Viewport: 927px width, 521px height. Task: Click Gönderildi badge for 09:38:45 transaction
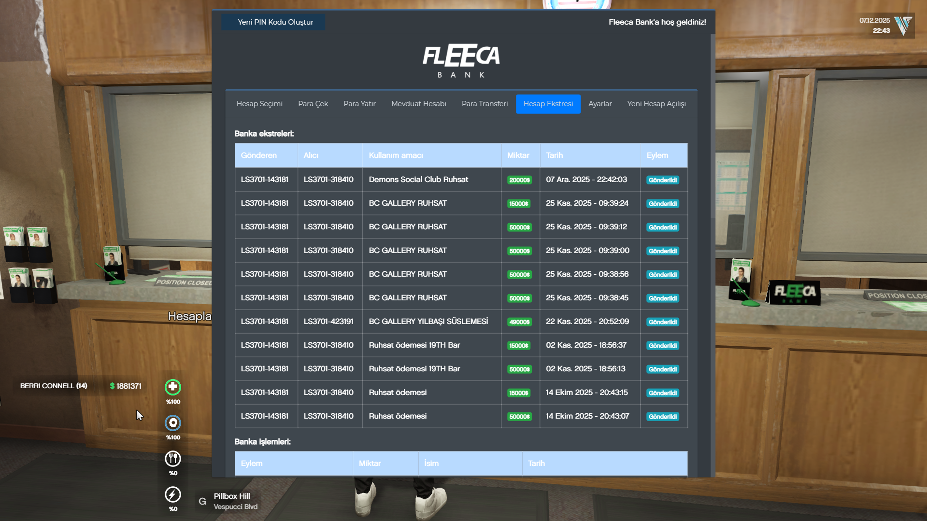pyautogui.click(x=663, y=298)
